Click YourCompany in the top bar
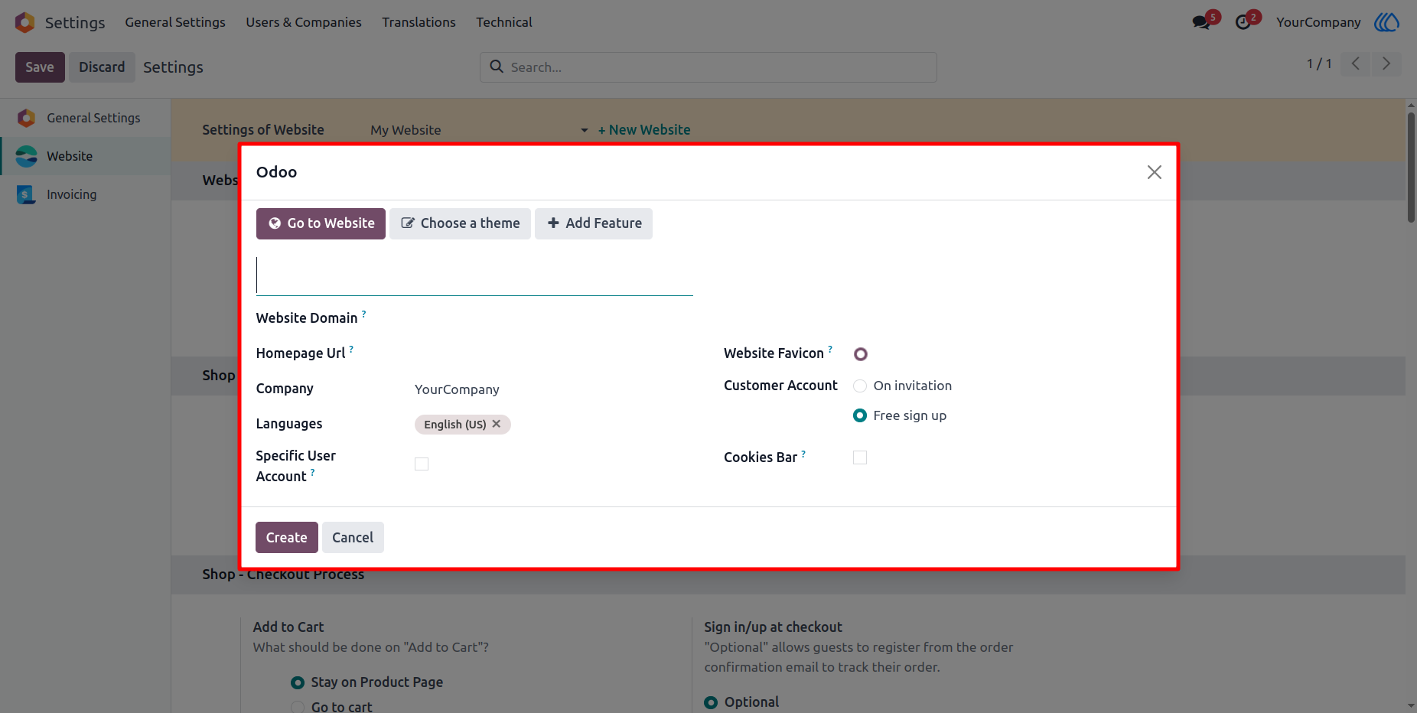This screenshot has width=1417, height=713. (1318, 22)
